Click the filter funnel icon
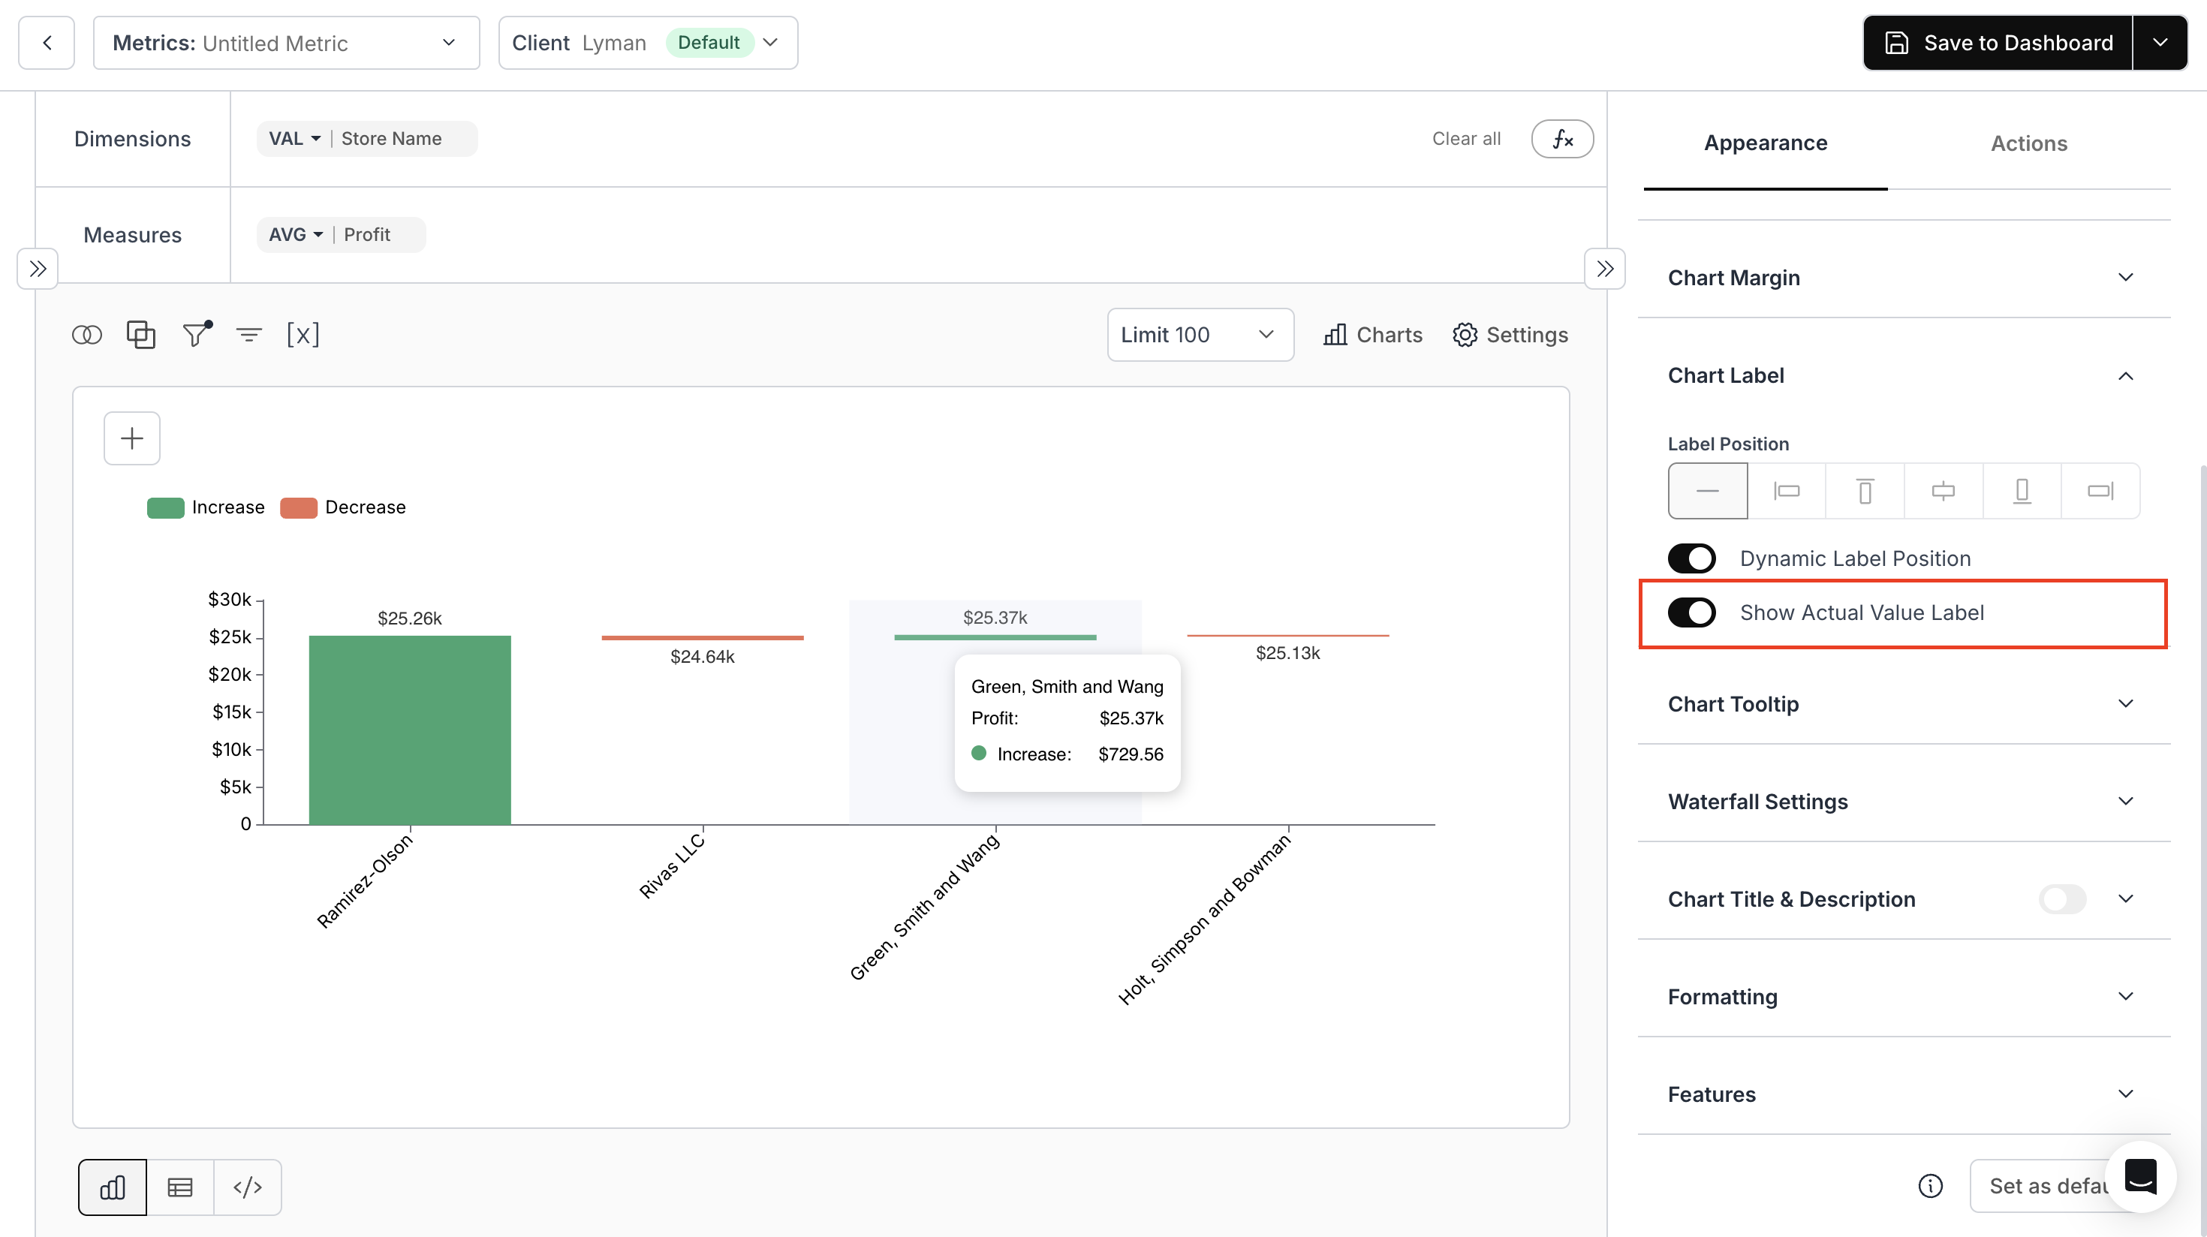The width and height of the screenshot is (2207, 1237). coord(196,334)
